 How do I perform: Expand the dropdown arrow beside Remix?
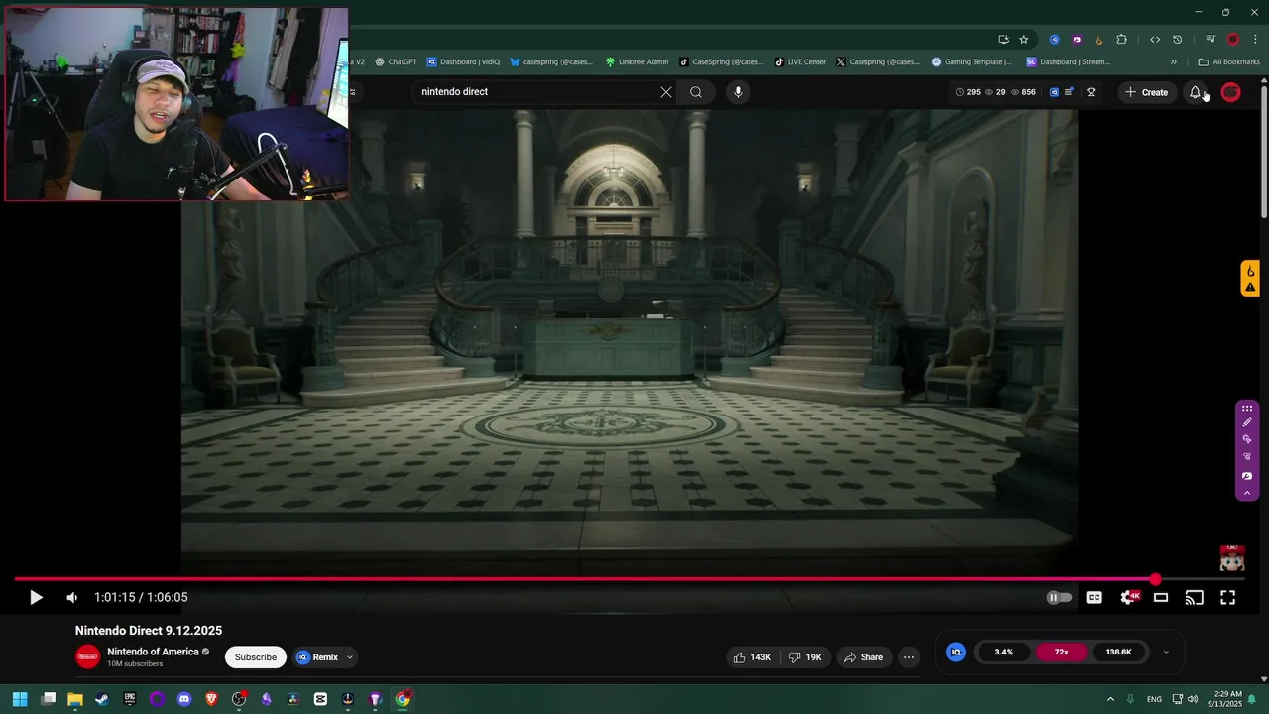(x=349, y=657)
